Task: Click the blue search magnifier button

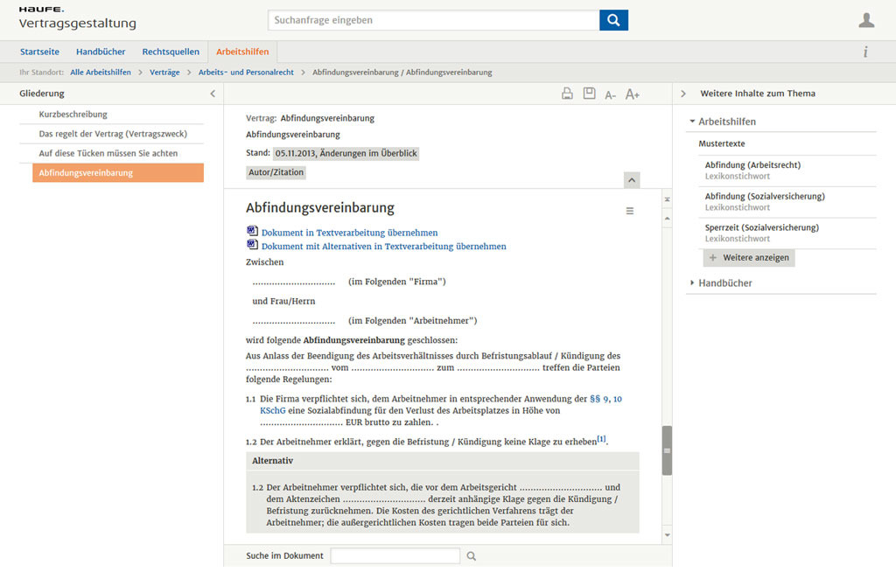Action: pos(613,20)
